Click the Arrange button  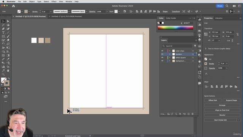coord(222,105)
